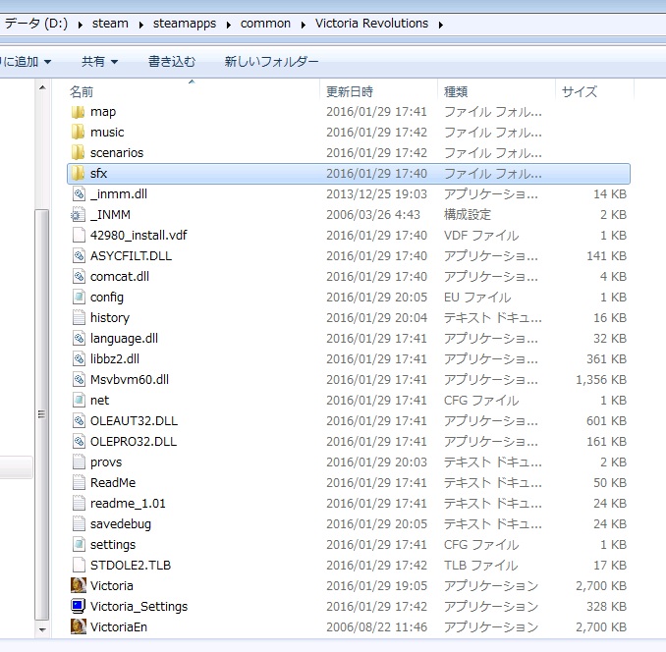Click the libbz2.dll file icon

(x=79, y=359)
